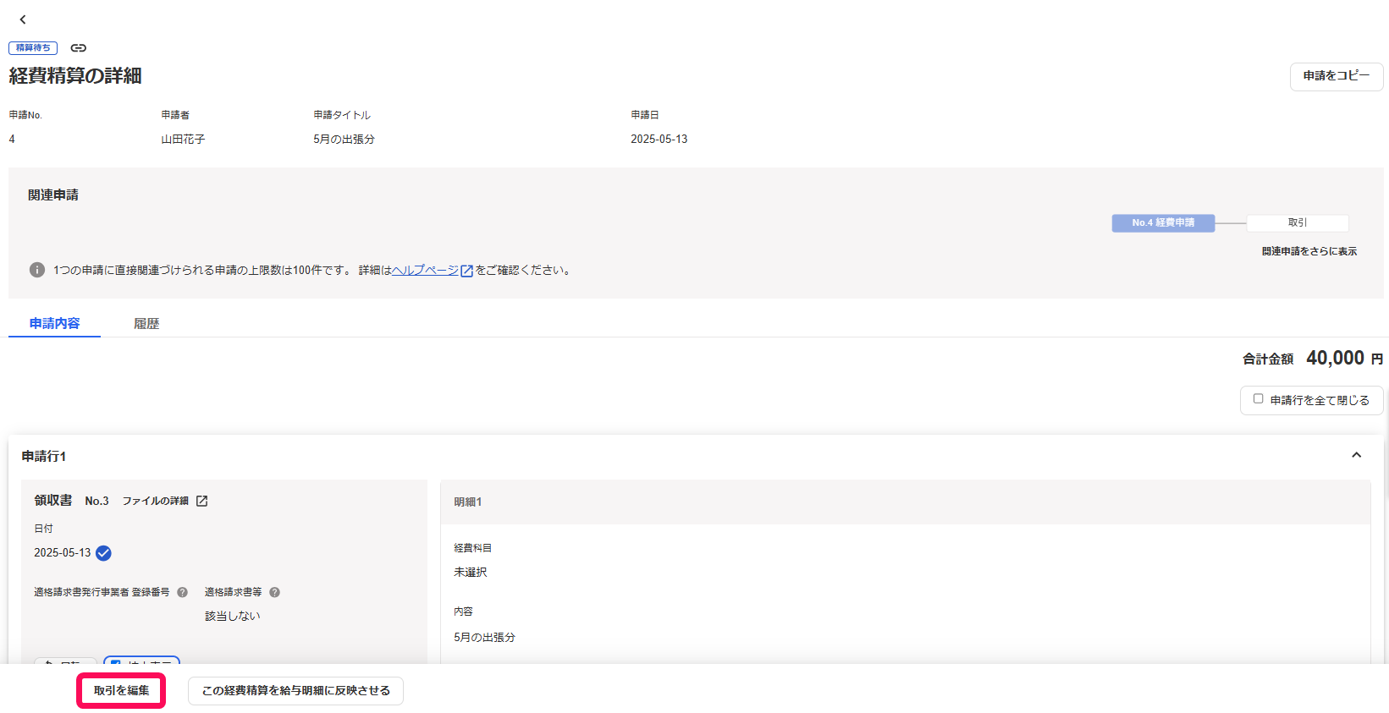Click help icon for 登録番号
This screenshot has height=713, width=1389.
tap(182, 592)
